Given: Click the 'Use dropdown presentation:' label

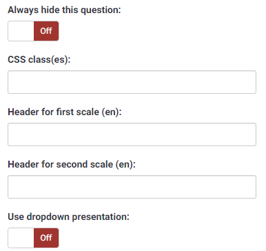Looking at the screenshot, I should click(x=69, y=217).
